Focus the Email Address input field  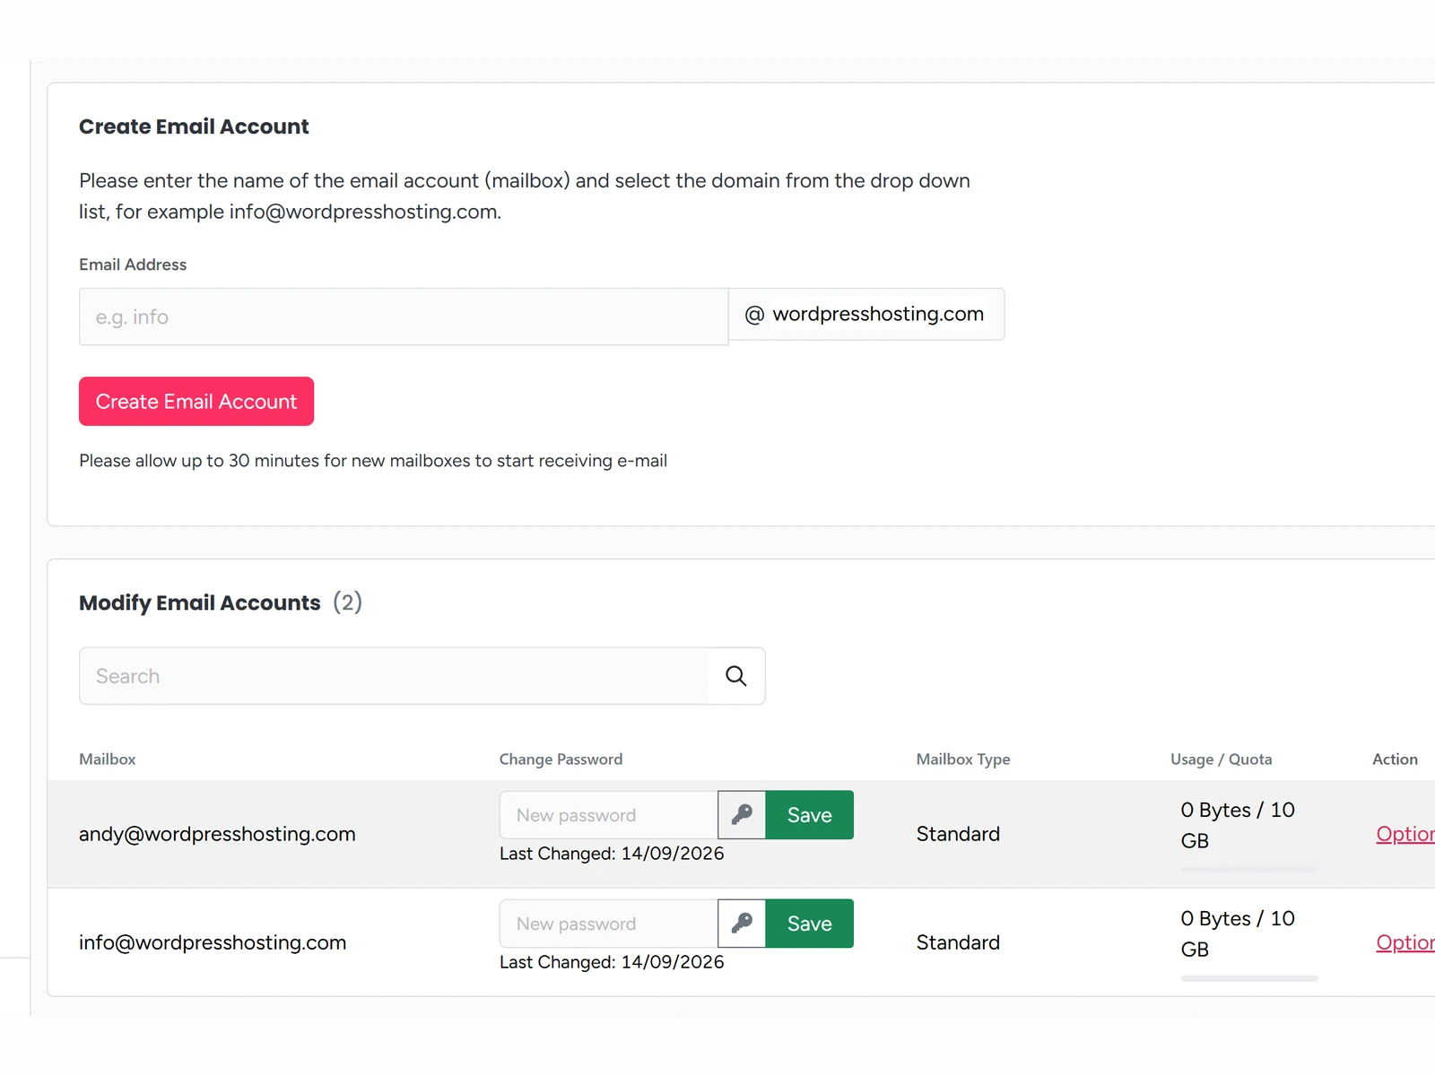404,317
